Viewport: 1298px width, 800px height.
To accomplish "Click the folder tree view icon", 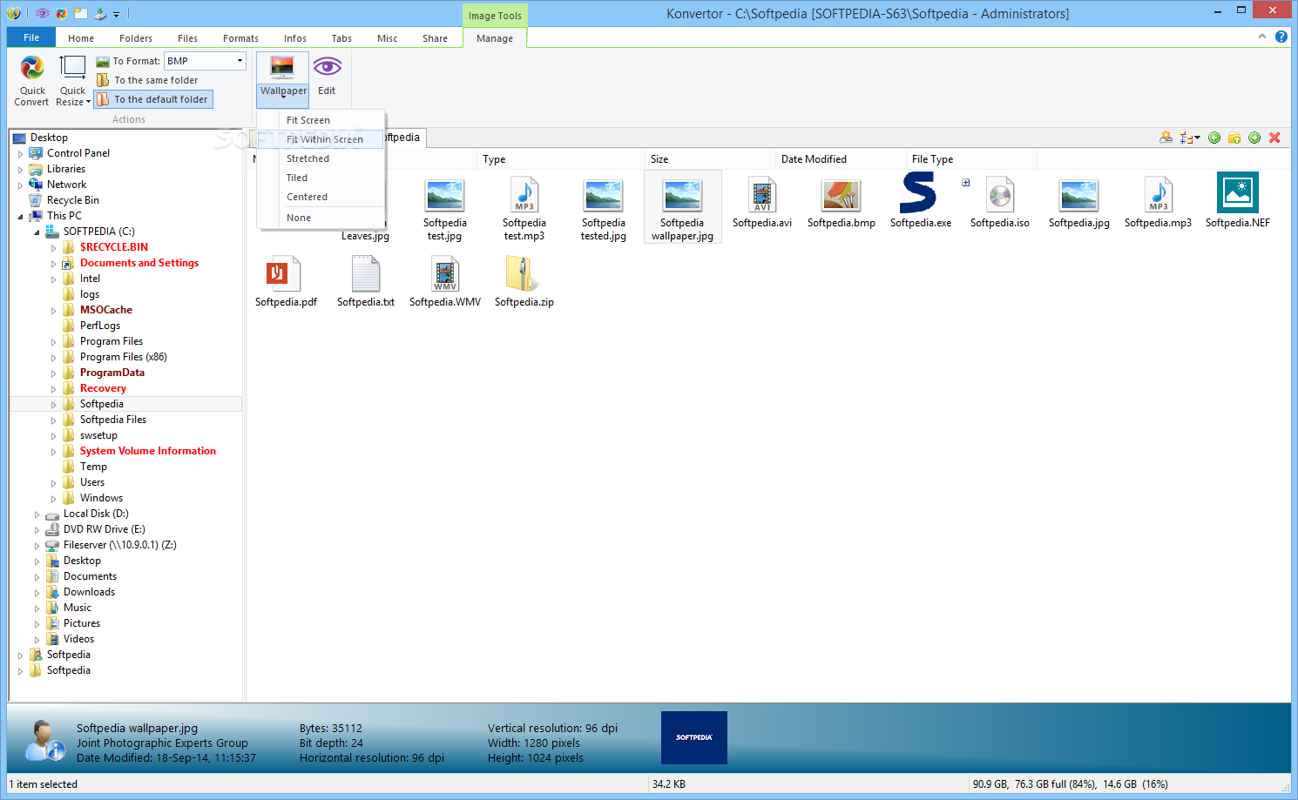I will tap(1186, 138).
